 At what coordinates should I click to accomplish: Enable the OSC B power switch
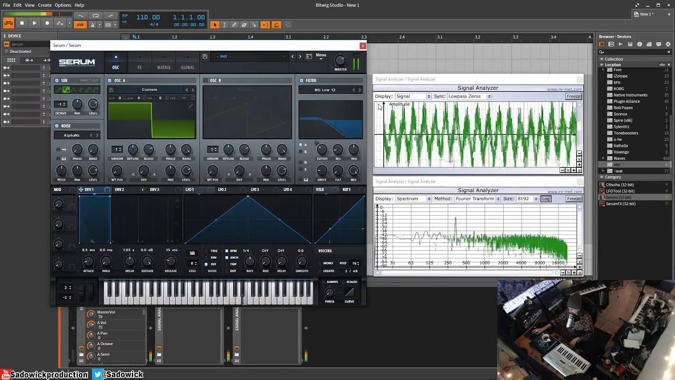(x=206, y=81)
